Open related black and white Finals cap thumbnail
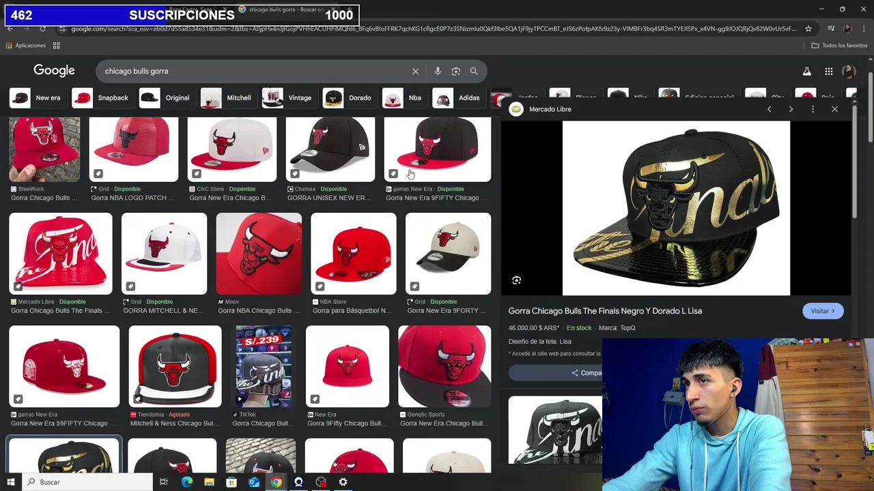The height and width of the screenshot is (491, 874). (x=555, y=430)
